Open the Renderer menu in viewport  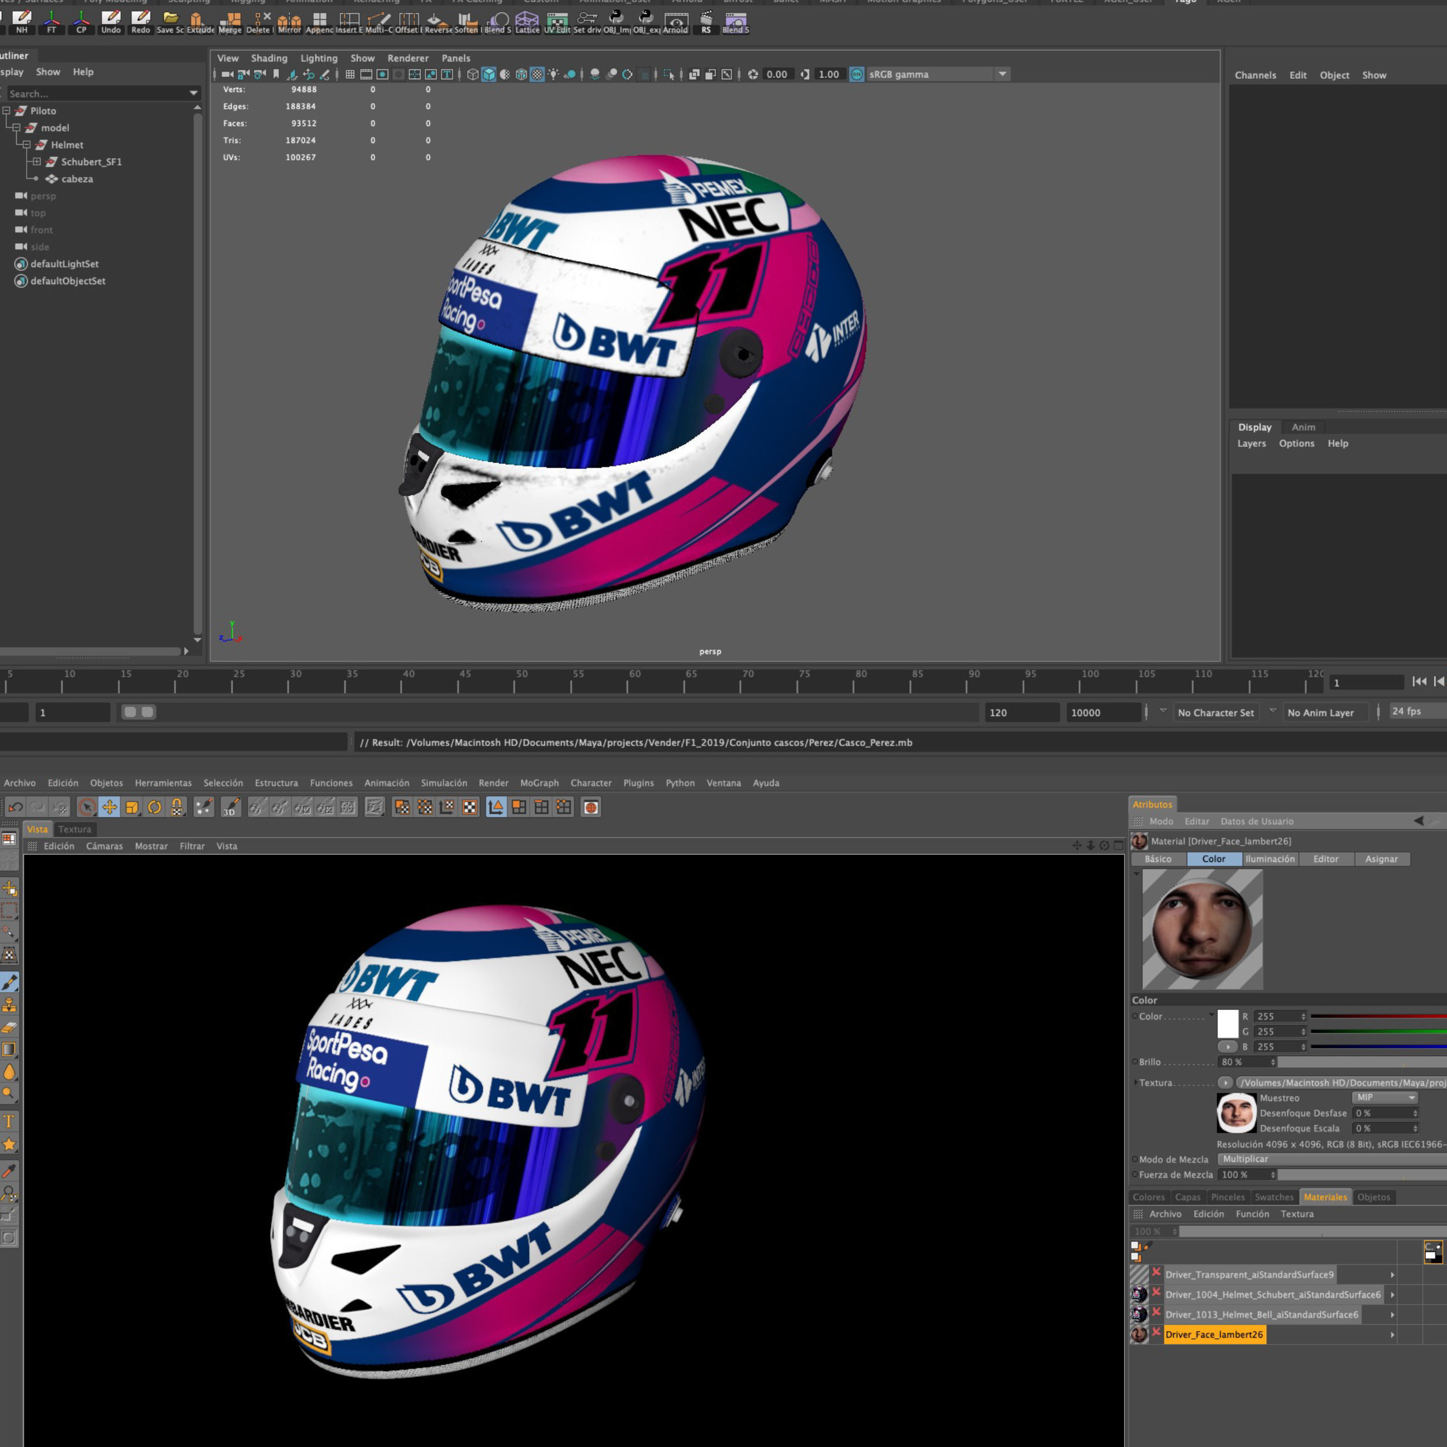(x=407, y=58)
